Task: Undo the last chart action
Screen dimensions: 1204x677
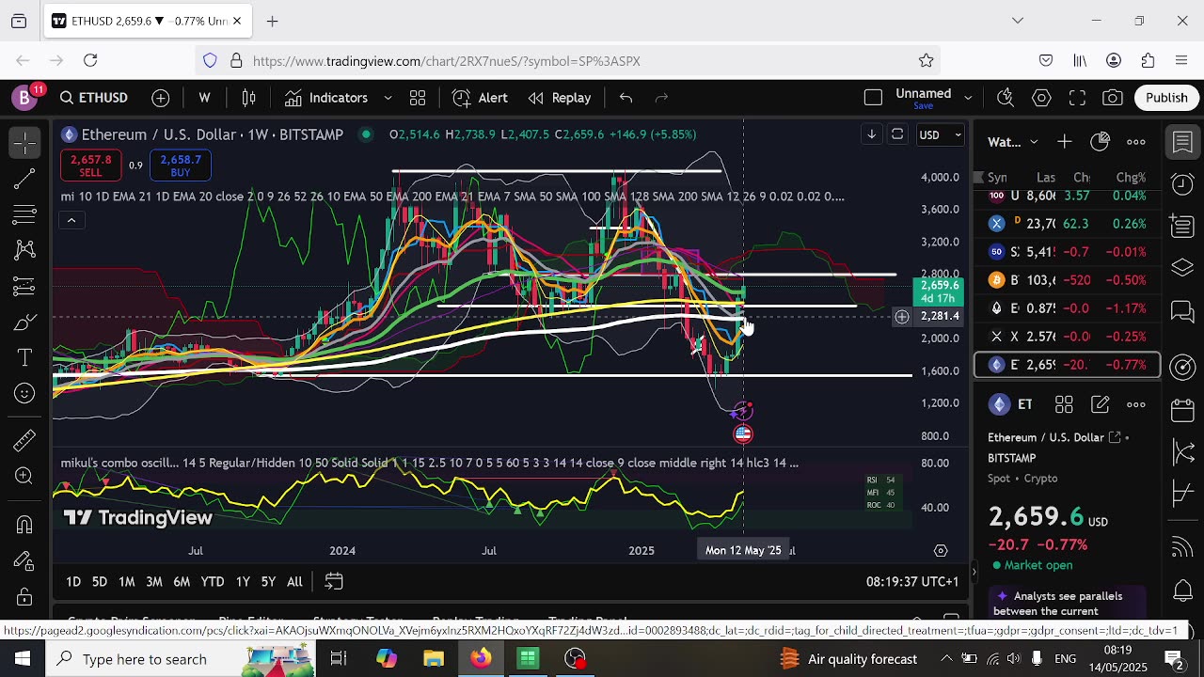Action: click(626, 98)
